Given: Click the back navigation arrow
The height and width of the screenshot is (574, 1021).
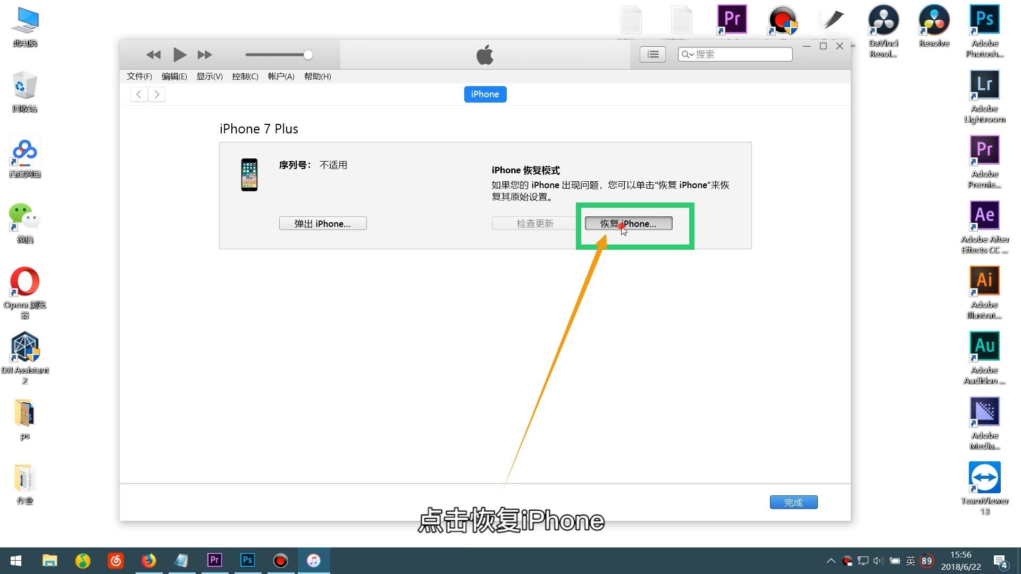Looking at the screenshot, I should tap(139, 94).
